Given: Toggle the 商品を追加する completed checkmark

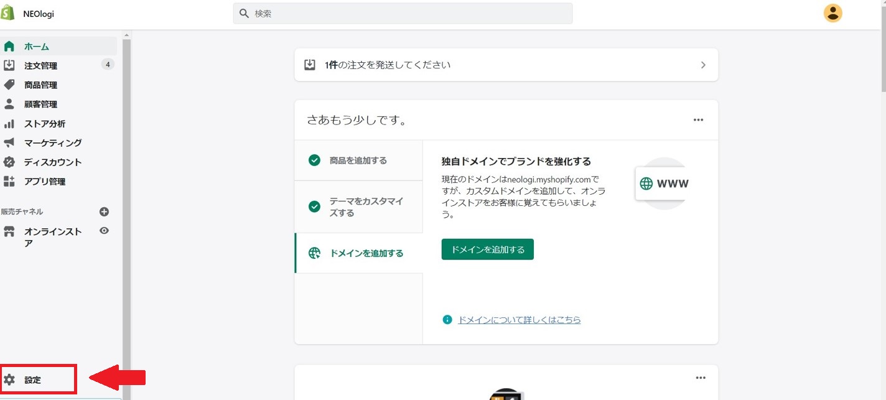Looking at the screenshot, I should tap(315, 160).
